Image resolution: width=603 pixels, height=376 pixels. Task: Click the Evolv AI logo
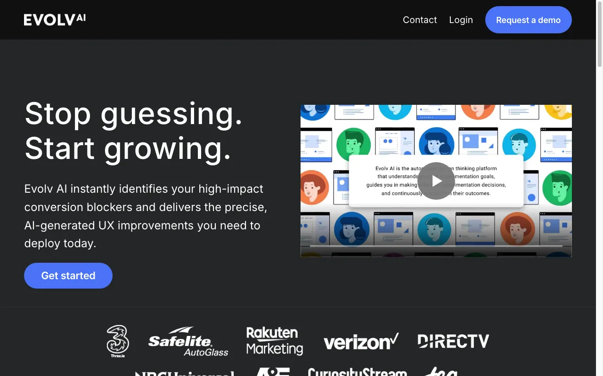[x=55, y=20]
